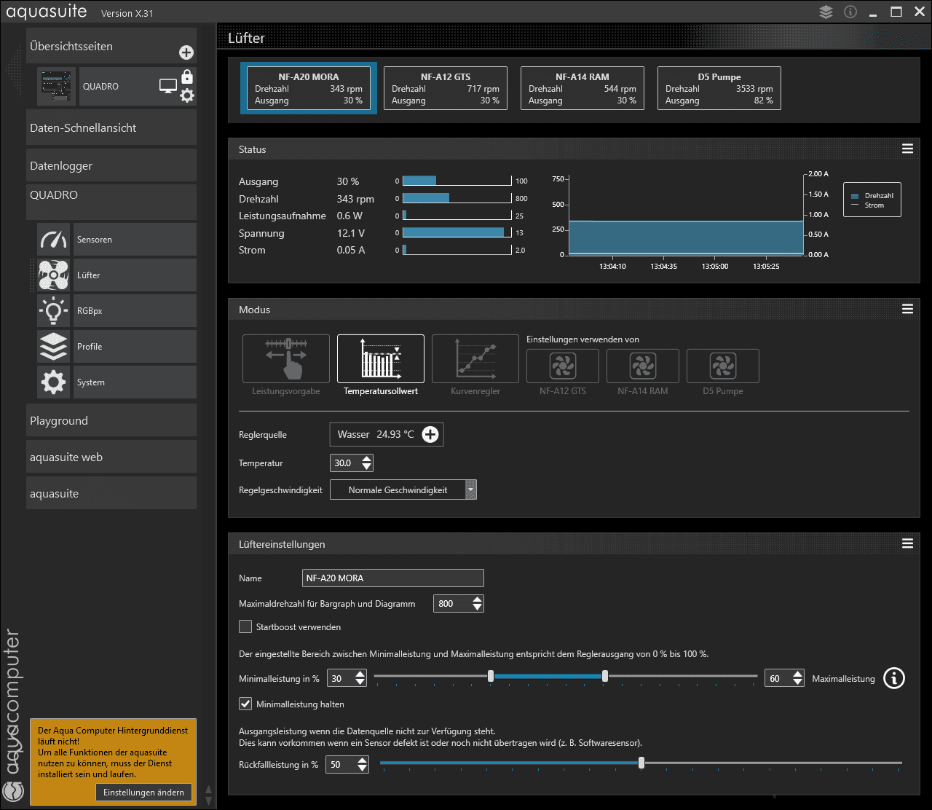Viewport: 932px width, 810px height.
Task: Click the desktop monitor icon for QUADRO page
Action: coord(168,87)
